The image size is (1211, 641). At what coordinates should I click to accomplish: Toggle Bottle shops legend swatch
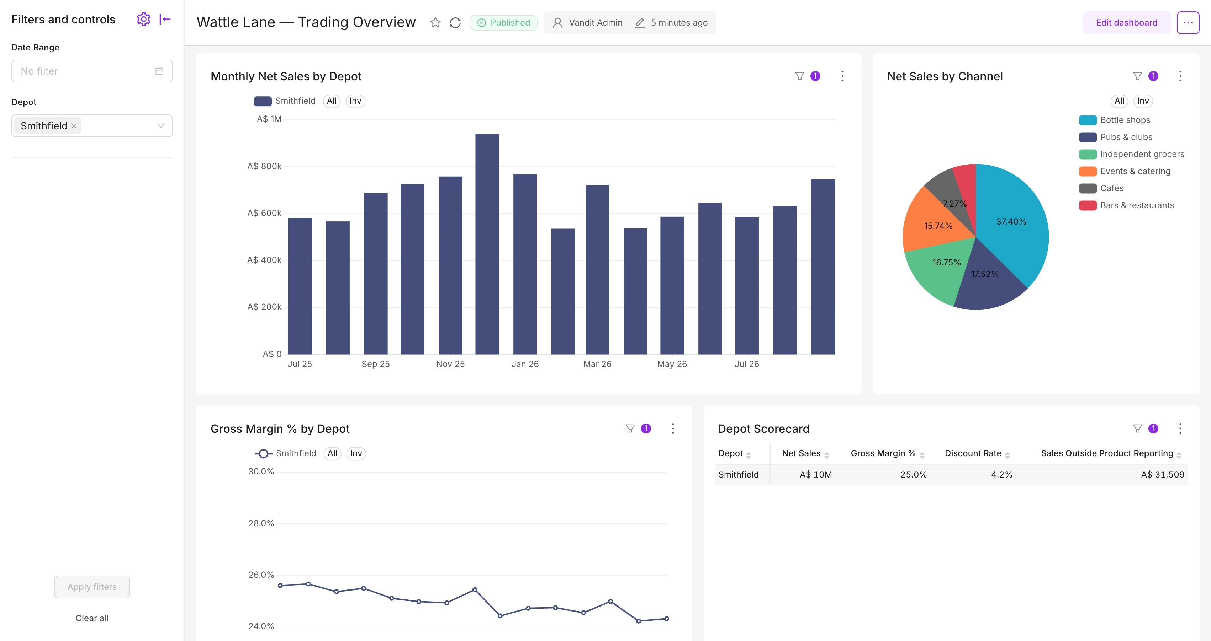click(1087, 120)
